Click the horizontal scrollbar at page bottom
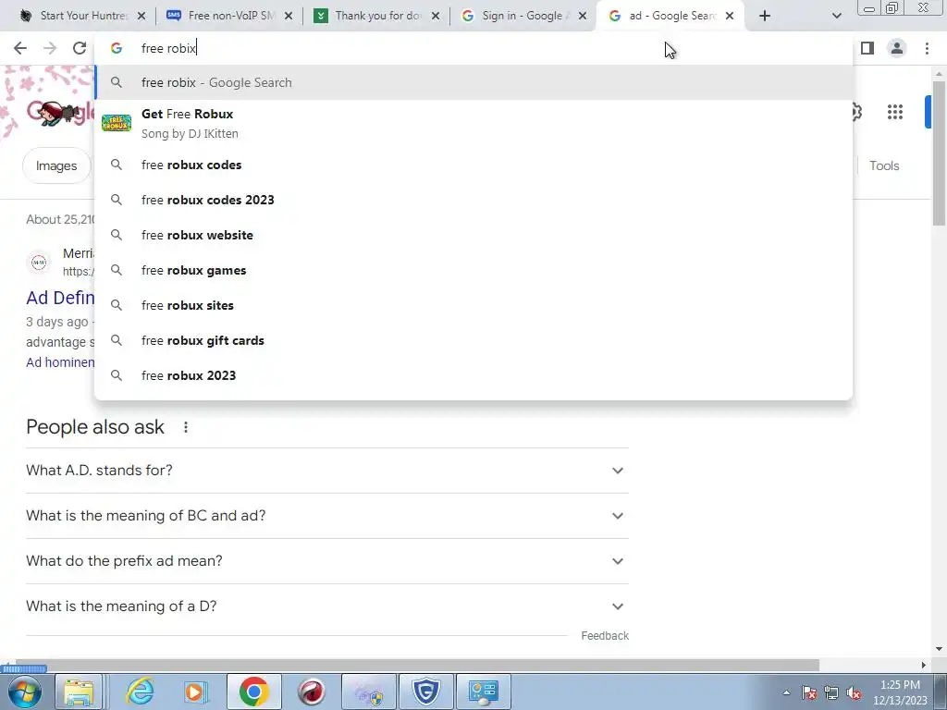This screenshot has width=947, height=710. [x=417, y=665]
